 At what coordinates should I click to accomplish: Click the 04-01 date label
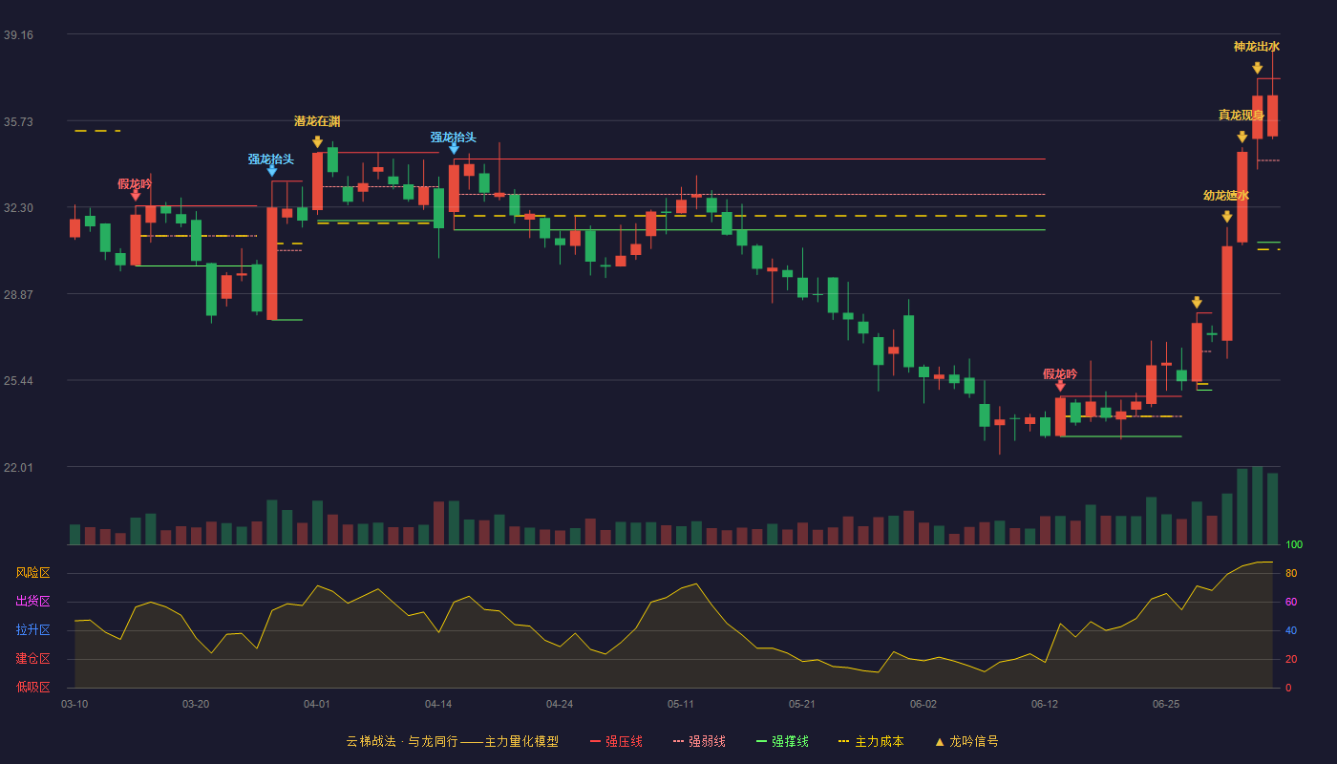(317, 704)
